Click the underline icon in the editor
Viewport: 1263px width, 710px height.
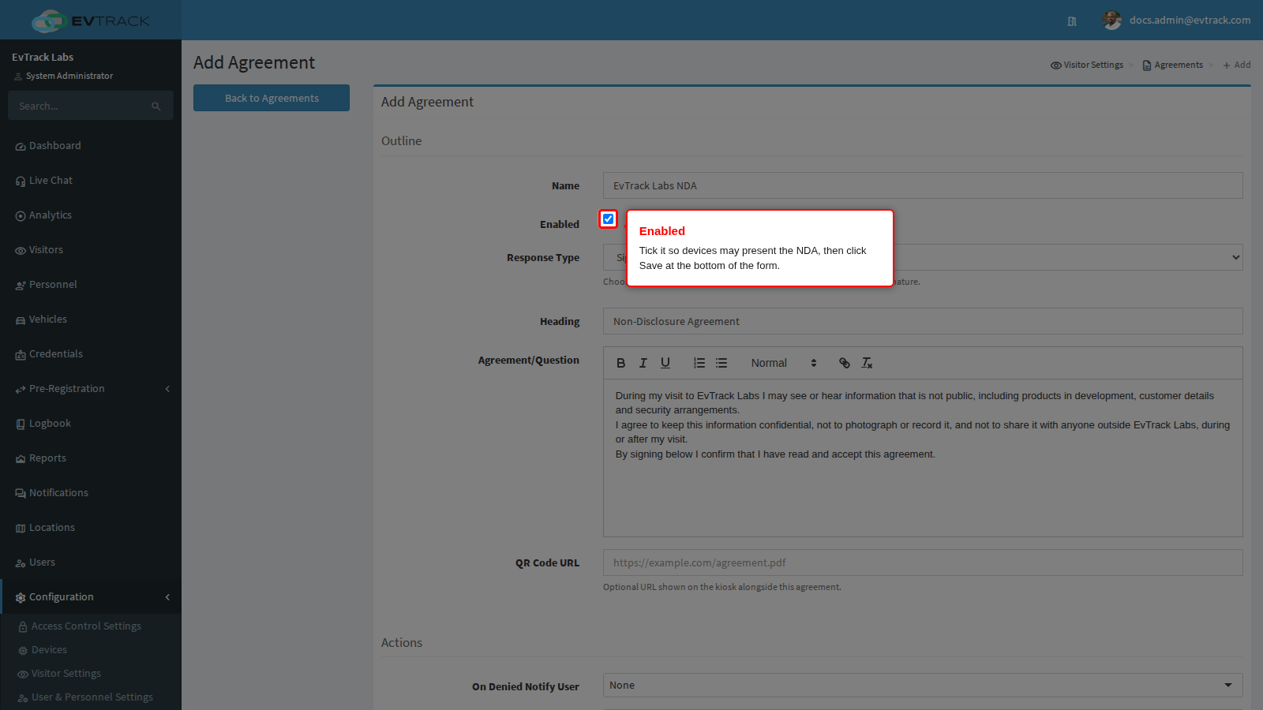coord(665,363)
